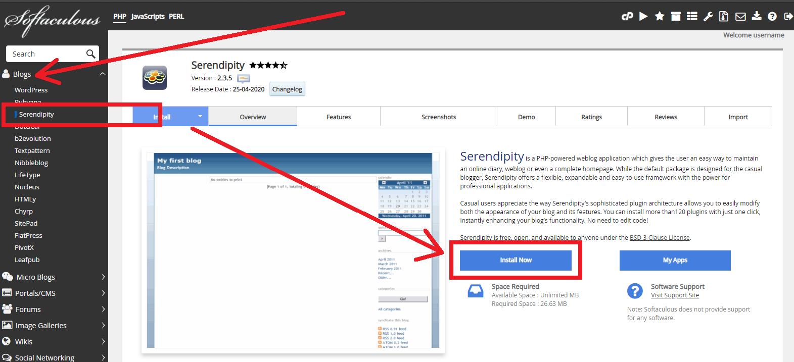Click the star icon for top scripts
The image size is (794, 362).
pyautogui.click(x=659, y=17)
